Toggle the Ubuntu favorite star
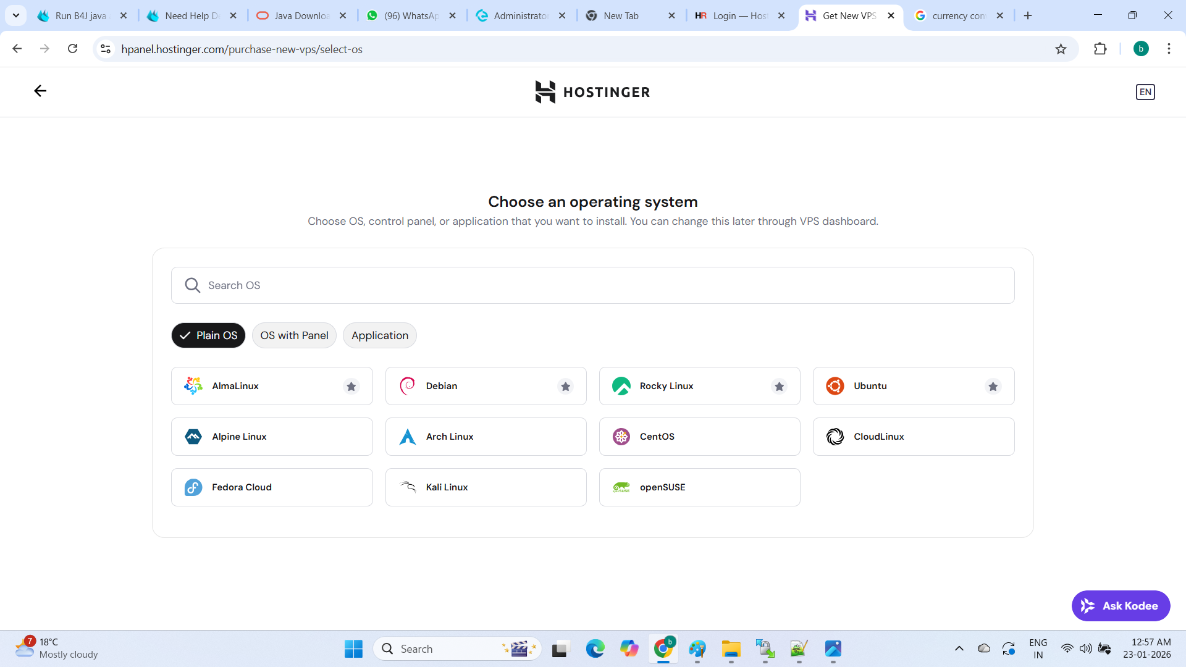This screenshot has width=1186, height=667. pos(993,387)
